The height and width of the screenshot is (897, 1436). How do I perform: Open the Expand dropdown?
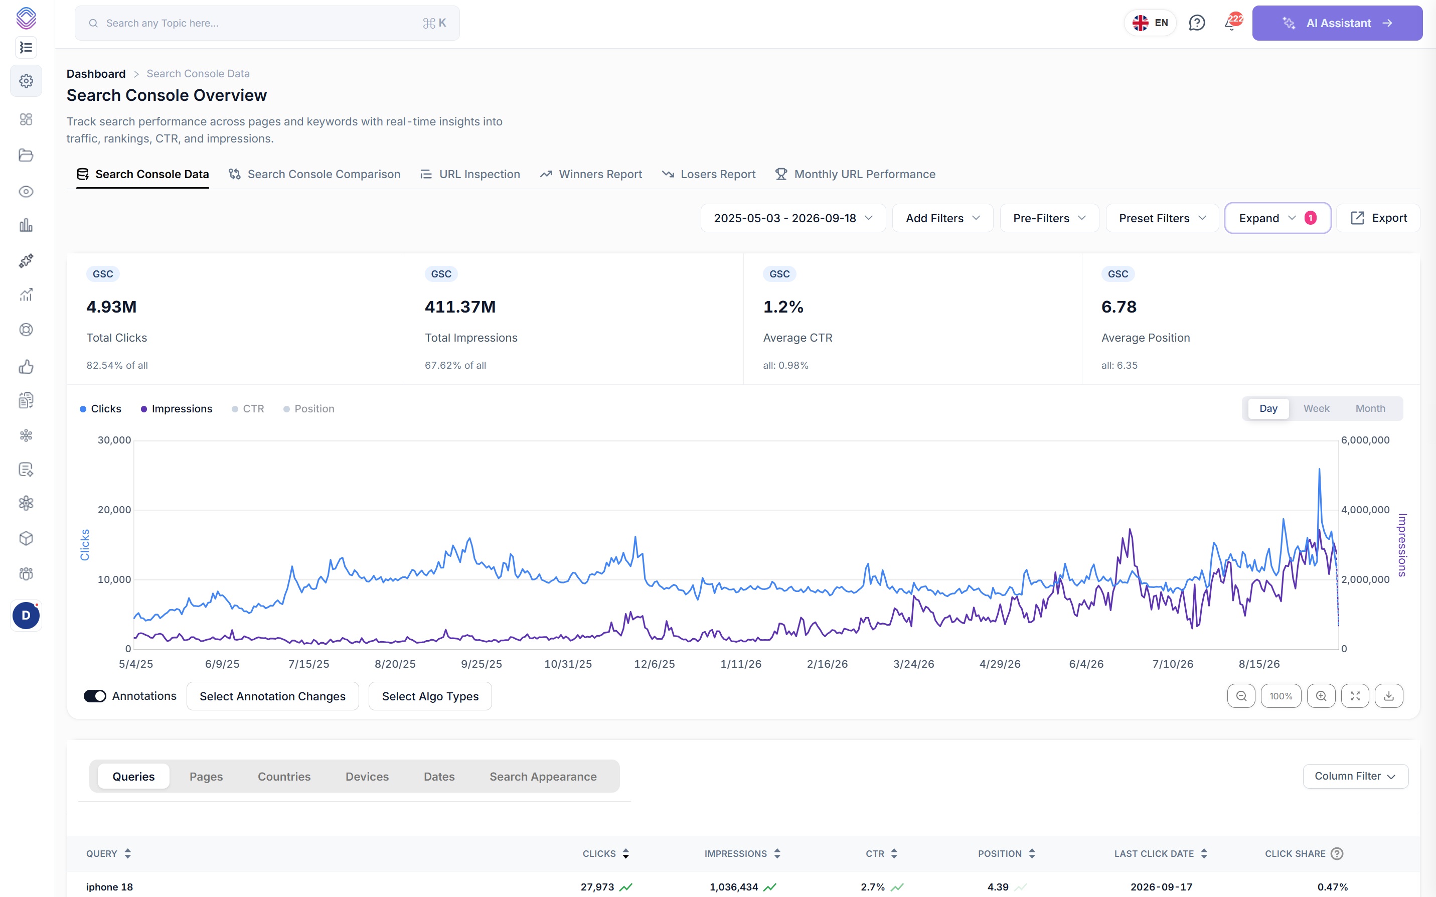pos(1277,218)
